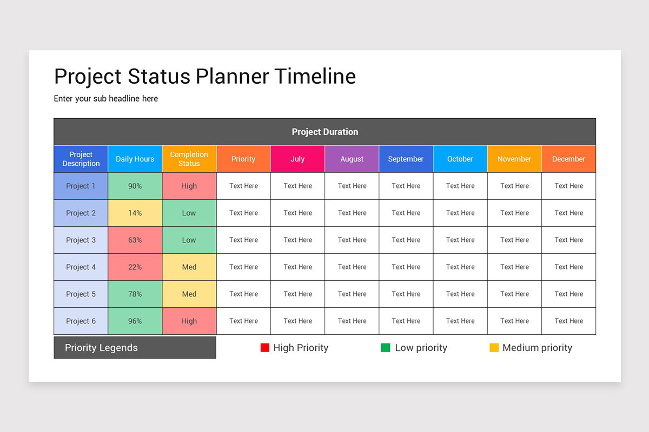Click the July month header
The image size is (649, 432).
(297, 159)
